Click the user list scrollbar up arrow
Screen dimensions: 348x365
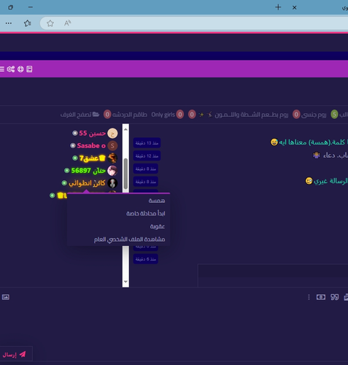tap(125, 129)
